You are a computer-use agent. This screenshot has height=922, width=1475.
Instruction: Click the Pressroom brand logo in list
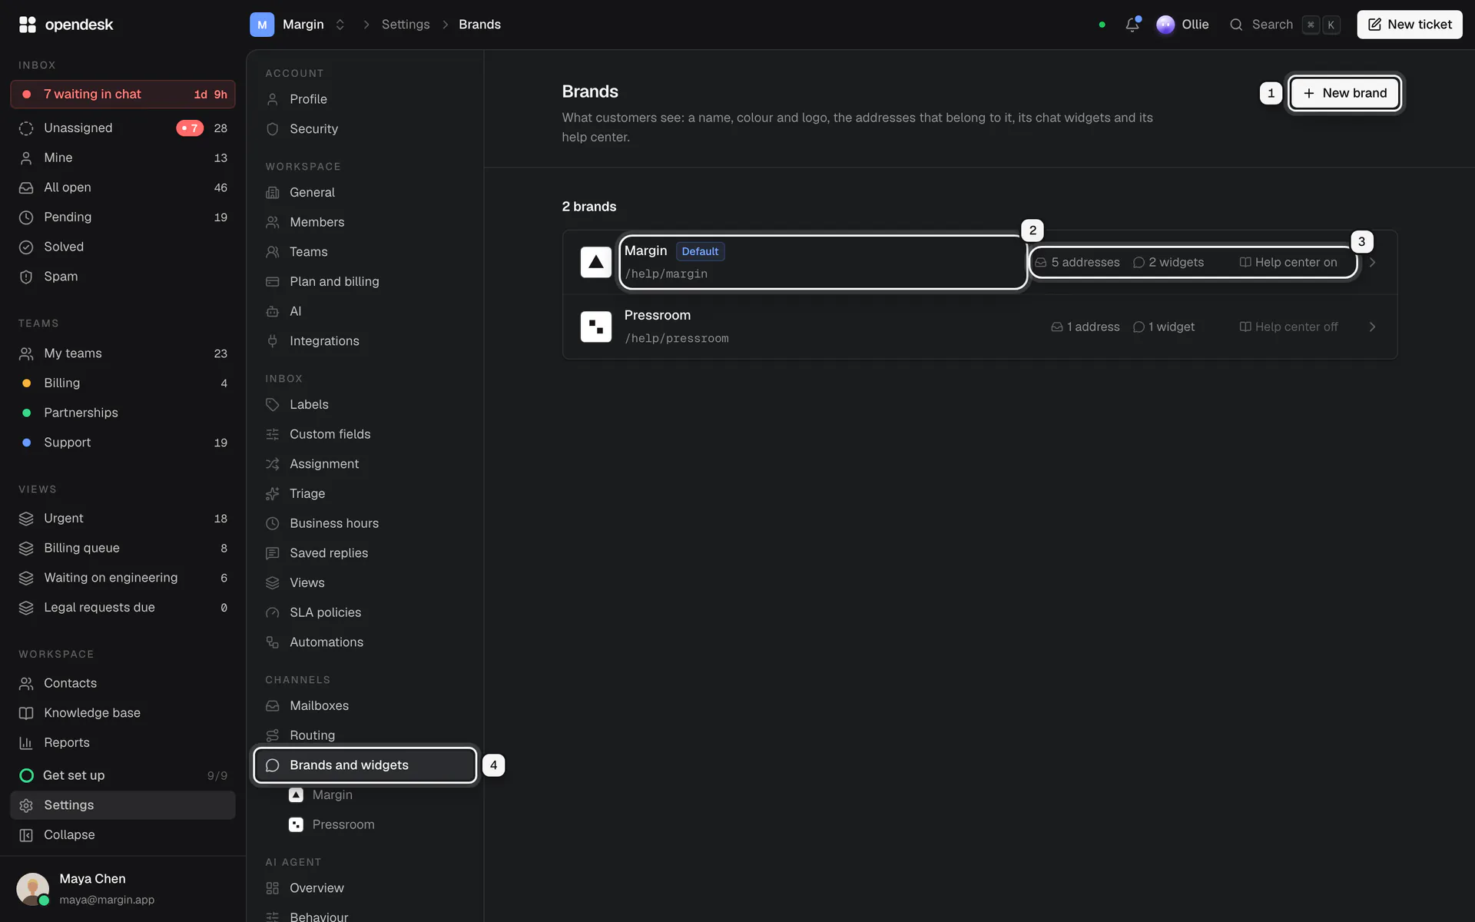click(x=595, y=327)
